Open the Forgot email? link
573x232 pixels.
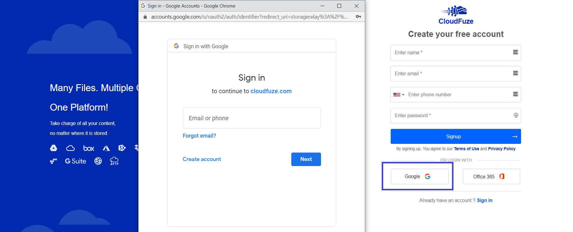[199, 136]
